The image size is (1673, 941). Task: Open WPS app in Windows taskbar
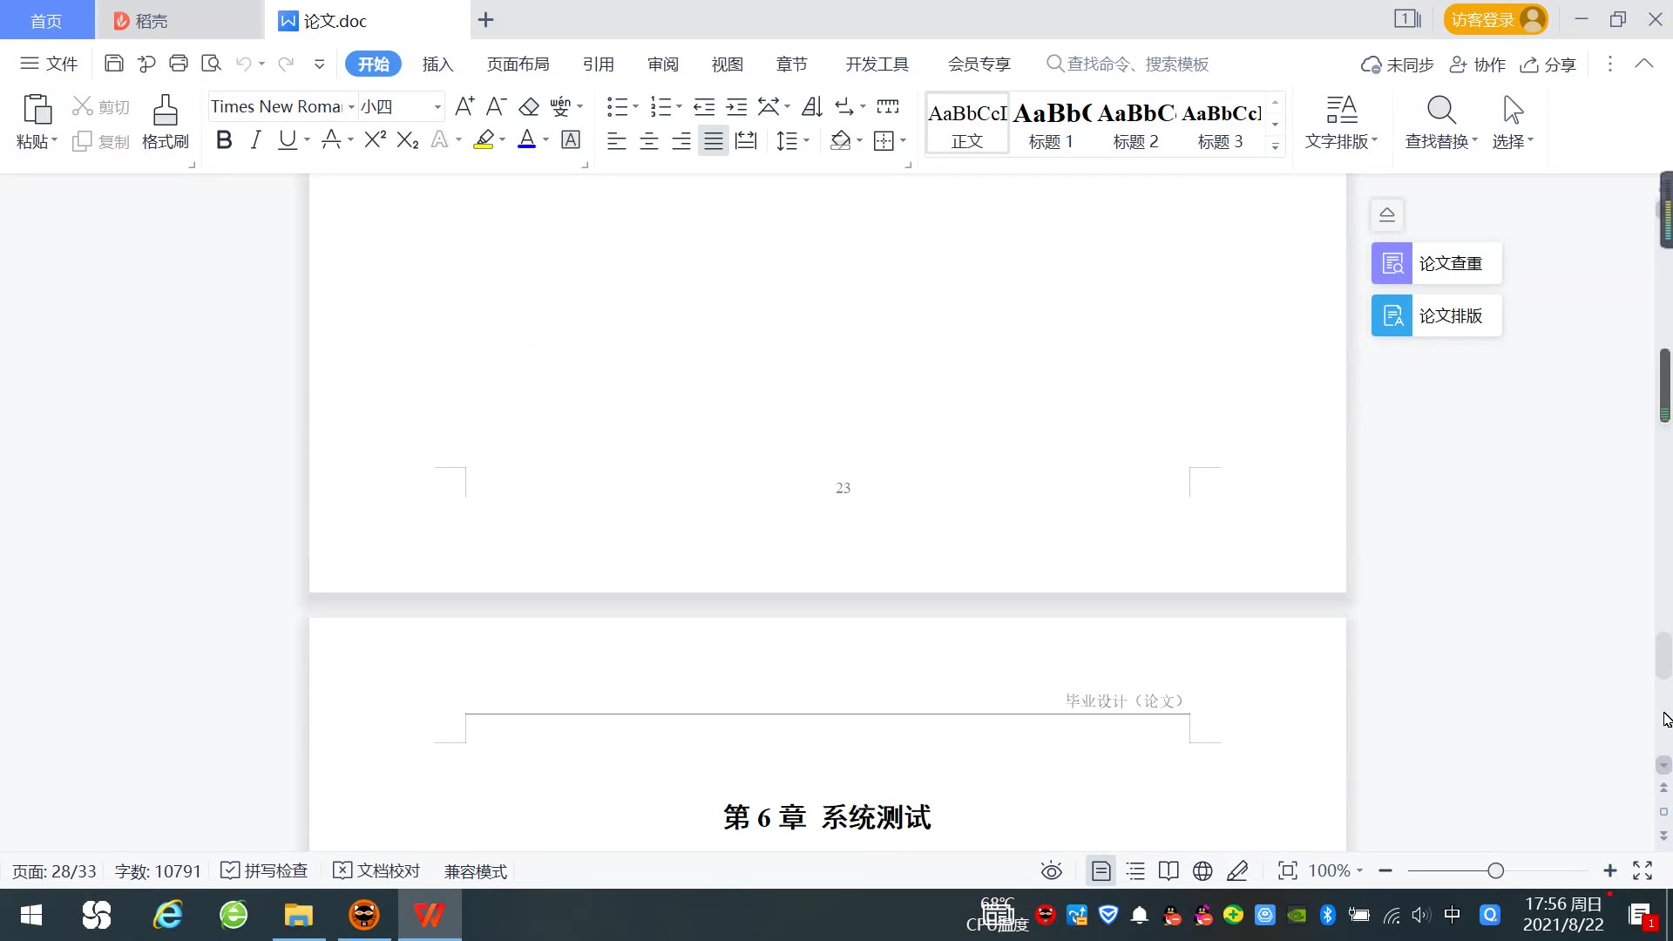[x=429, y=916]
